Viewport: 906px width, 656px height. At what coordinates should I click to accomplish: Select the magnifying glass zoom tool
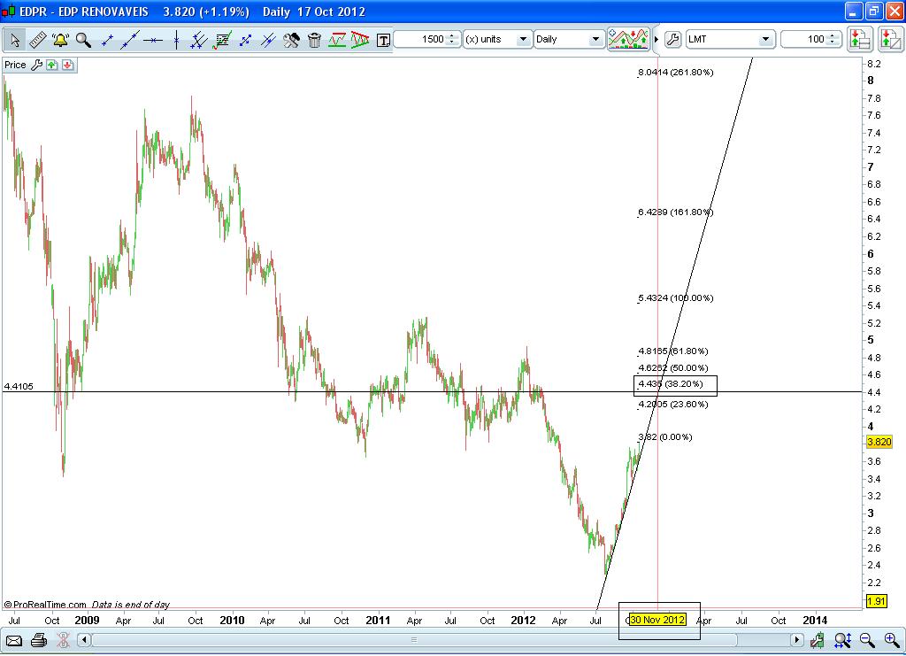83,40
